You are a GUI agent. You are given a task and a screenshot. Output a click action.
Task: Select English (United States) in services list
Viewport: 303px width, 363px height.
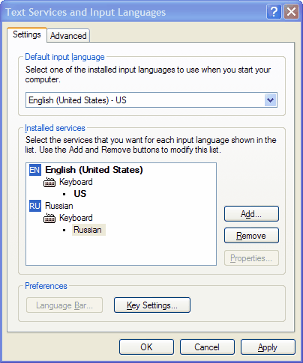94,170
